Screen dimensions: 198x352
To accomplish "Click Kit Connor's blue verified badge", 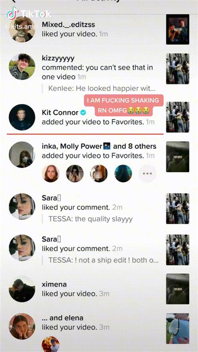I will click(83, 113).
